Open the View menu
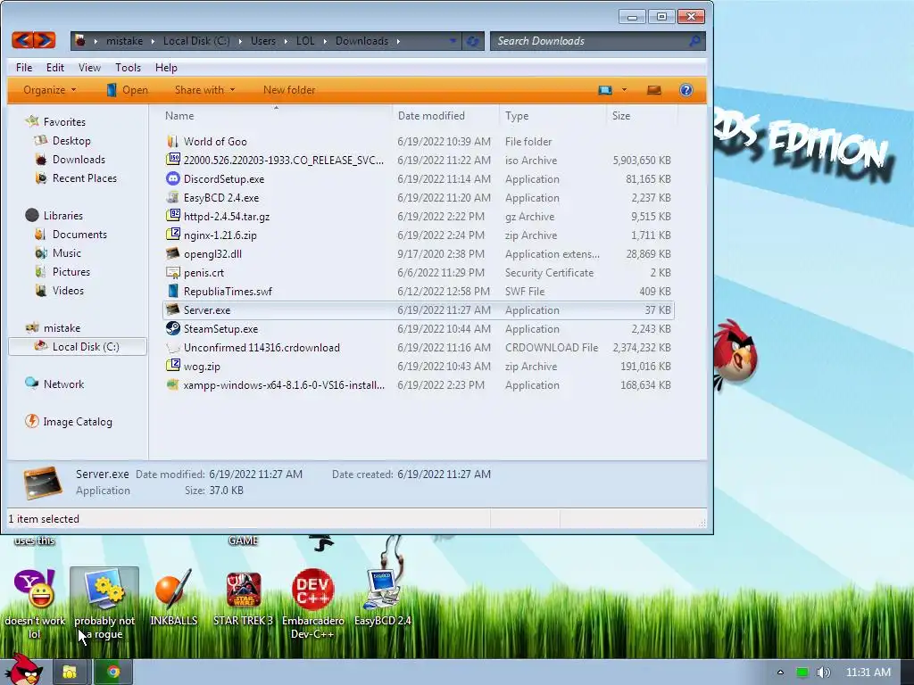 (90, 68)
